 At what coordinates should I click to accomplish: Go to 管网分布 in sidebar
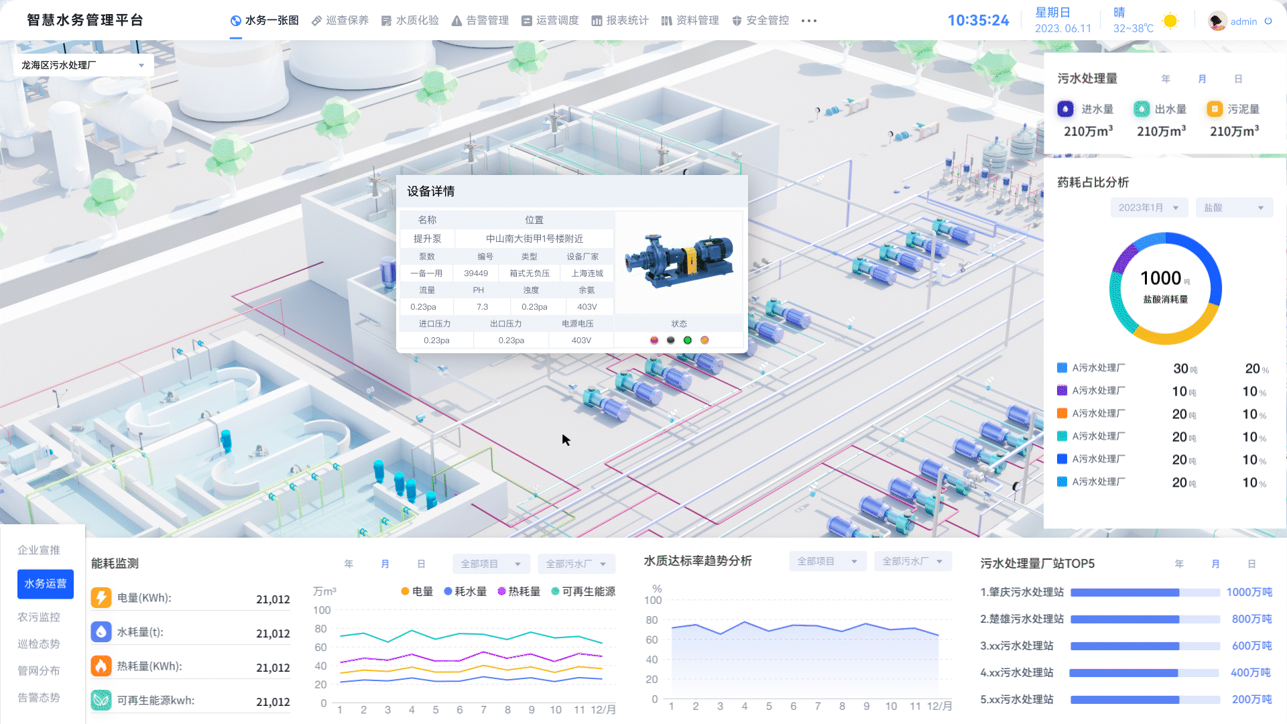tap(39, 670)
